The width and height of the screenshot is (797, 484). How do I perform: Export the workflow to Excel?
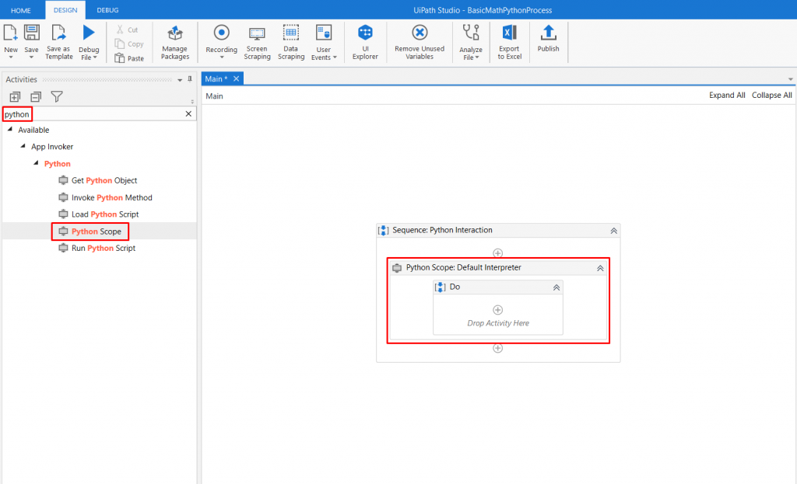pyautogui.click(x=508, y=42)
